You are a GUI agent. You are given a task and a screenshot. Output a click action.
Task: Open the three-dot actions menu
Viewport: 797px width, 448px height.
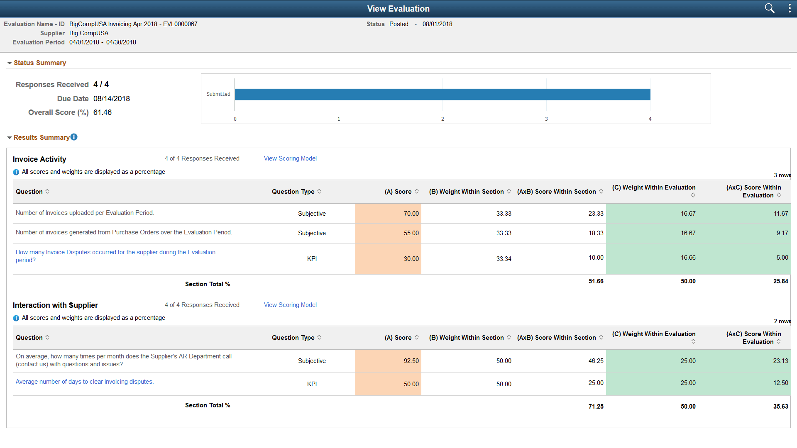(790, 8)
